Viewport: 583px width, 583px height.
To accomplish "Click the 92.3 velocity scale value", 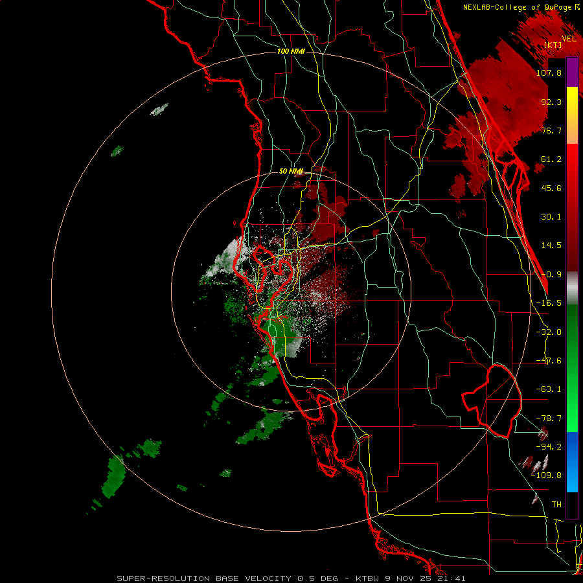I will (x=551, y=102).
